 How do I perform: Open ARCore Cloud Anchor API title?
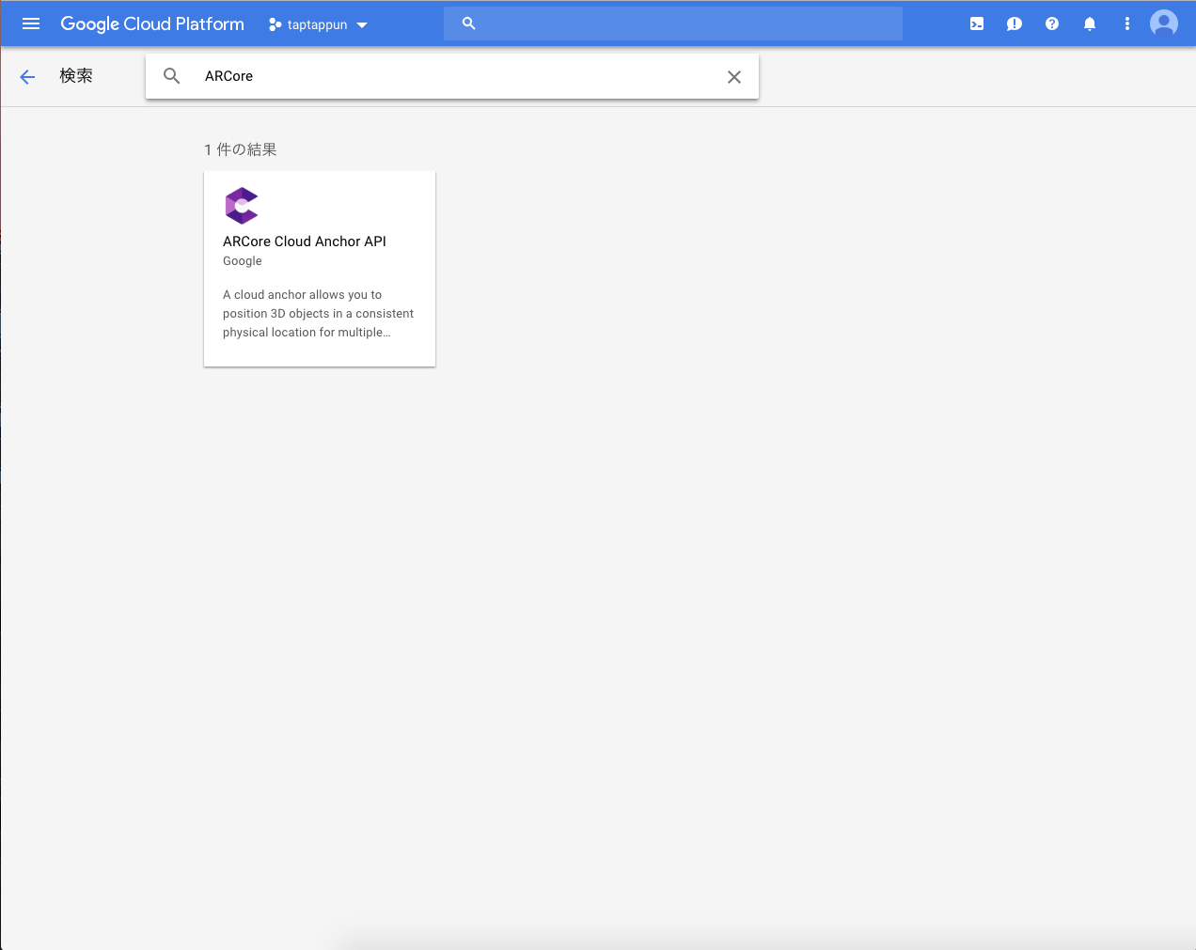coord(305,241)
